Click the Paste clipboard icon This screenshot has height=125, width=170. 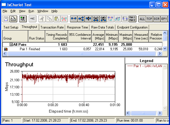pyautogui.click(x=57, y=19)
